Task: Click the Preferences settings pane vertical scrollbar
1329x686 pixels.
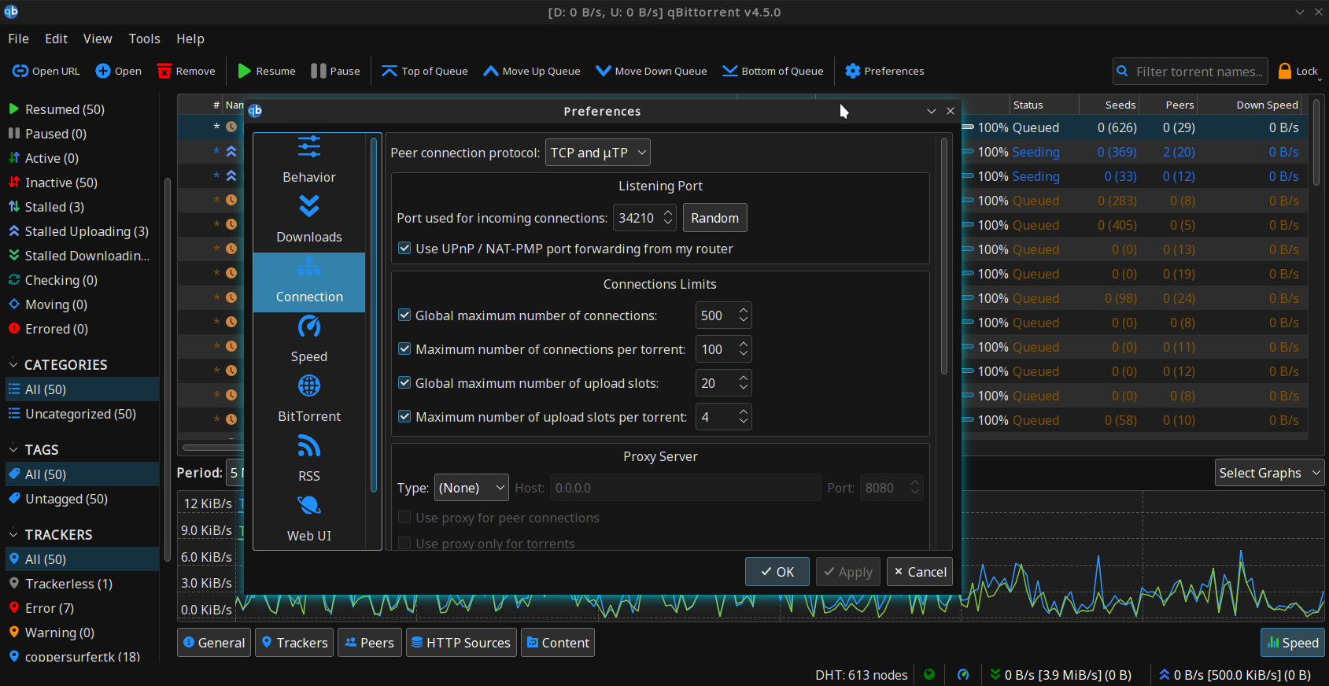Action: click(944, 256)
